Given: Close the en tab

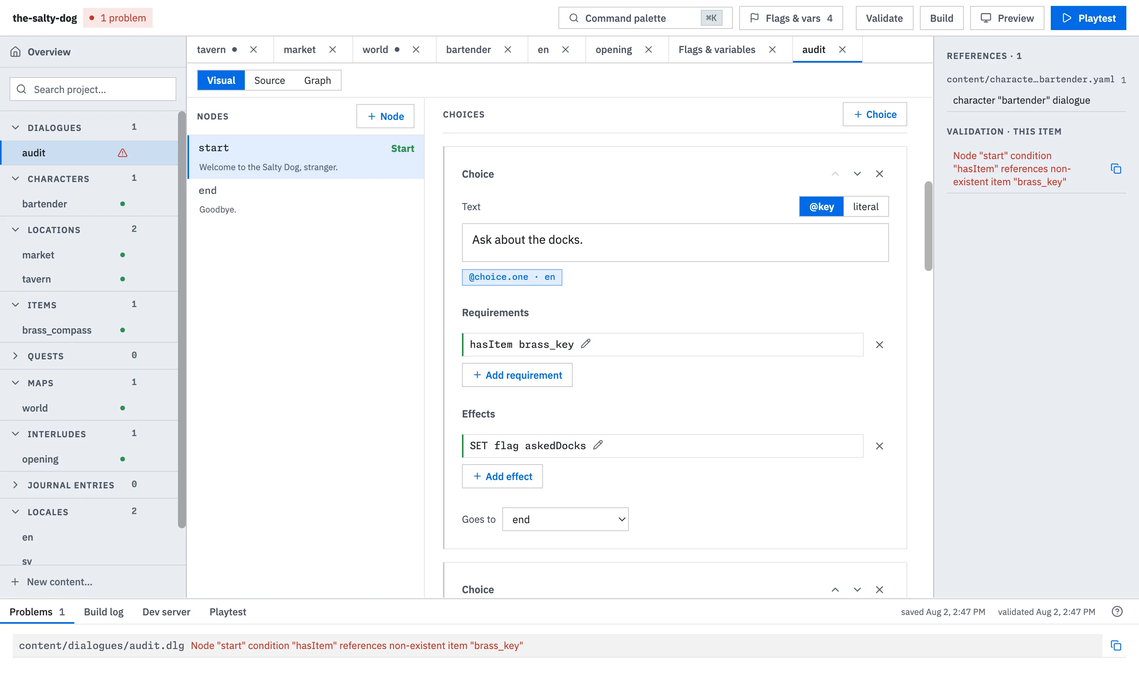Looking at the screenshot, I should tap(565, 49).
